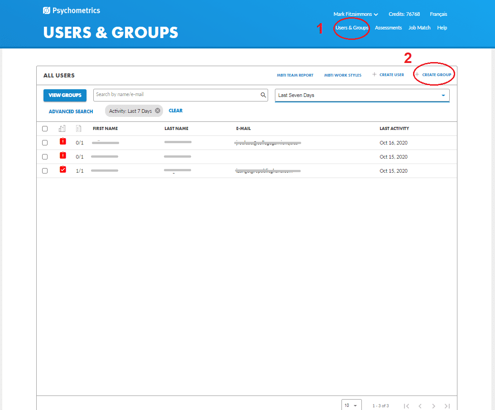
Task: Open the Assessments menu item
Action: click(388, 28)
